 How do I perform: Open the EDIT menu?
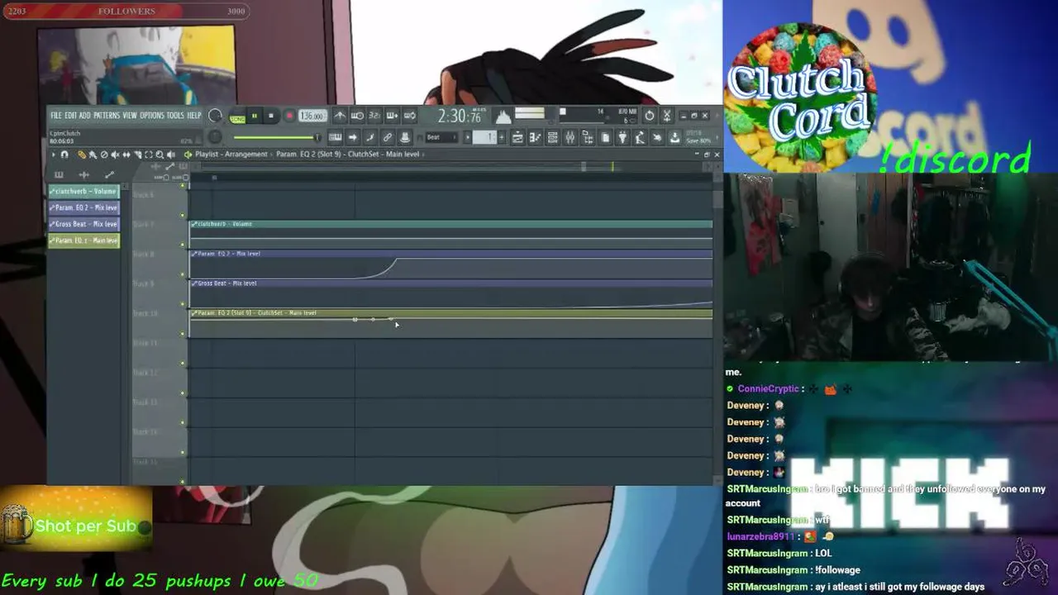coord(71,116)
